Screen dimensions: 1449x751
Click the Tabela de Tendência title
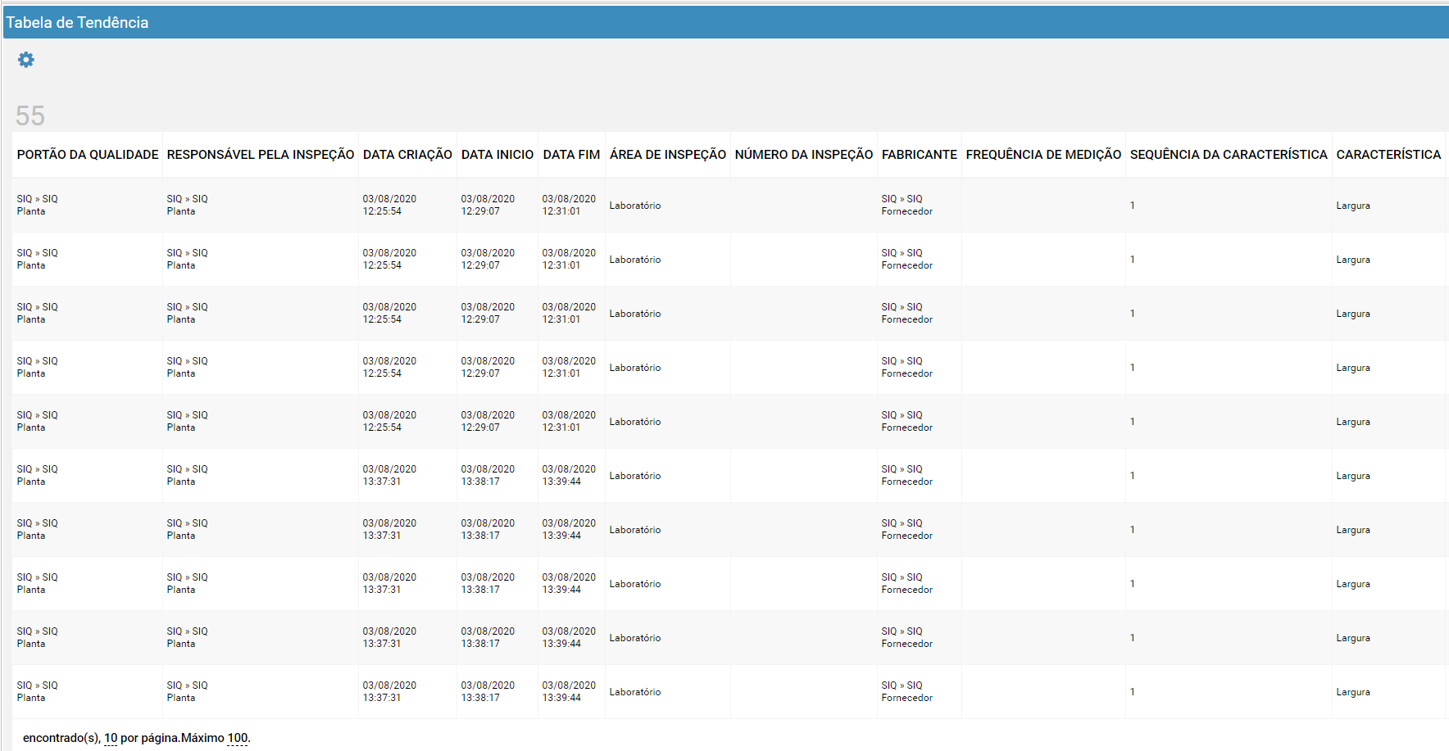point(77,23)
